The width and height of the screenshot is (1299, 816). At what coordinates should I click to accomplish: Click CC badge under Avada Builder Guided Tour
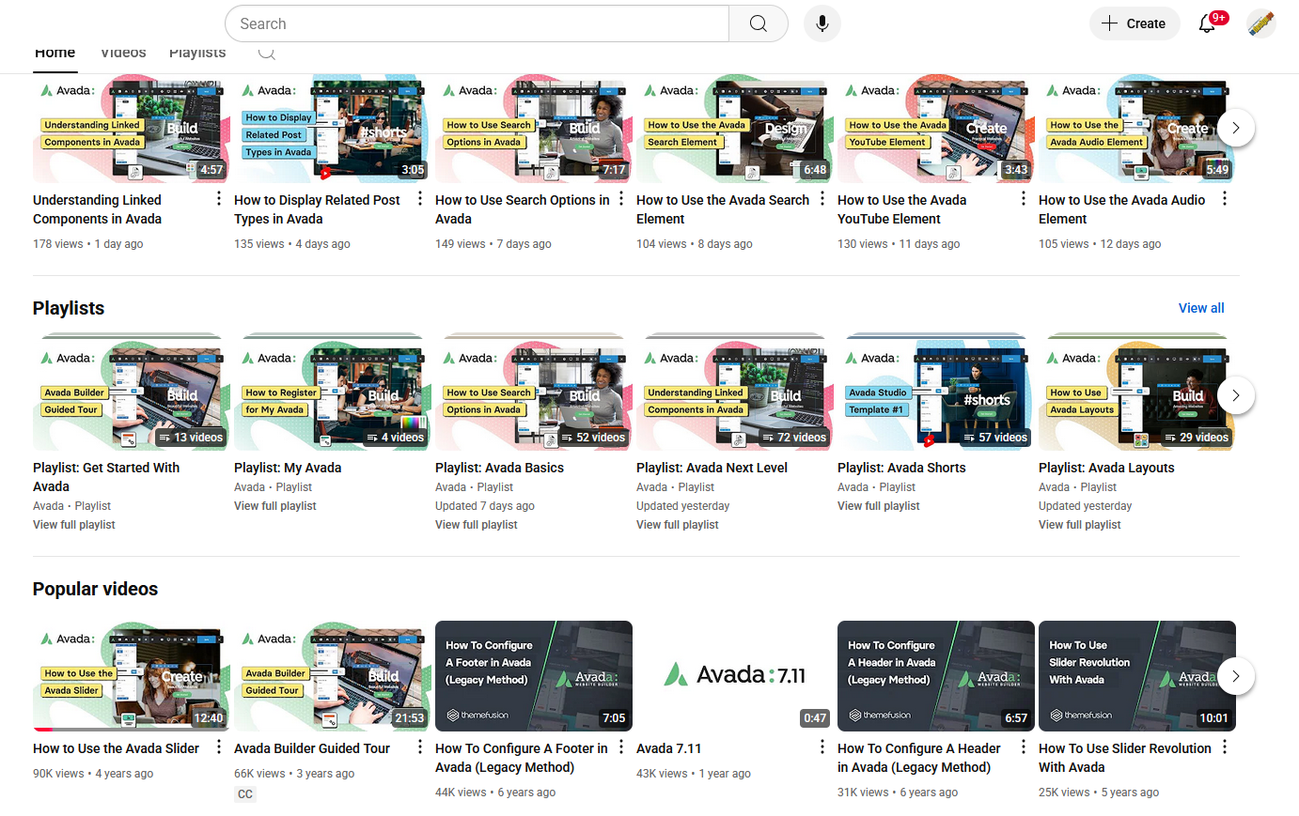point(244,794)
